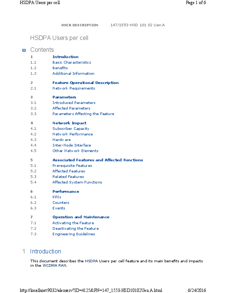Navigate to Prerequisite Features
This screenshot has width=226, height=293.
click(x=72, y=166)
